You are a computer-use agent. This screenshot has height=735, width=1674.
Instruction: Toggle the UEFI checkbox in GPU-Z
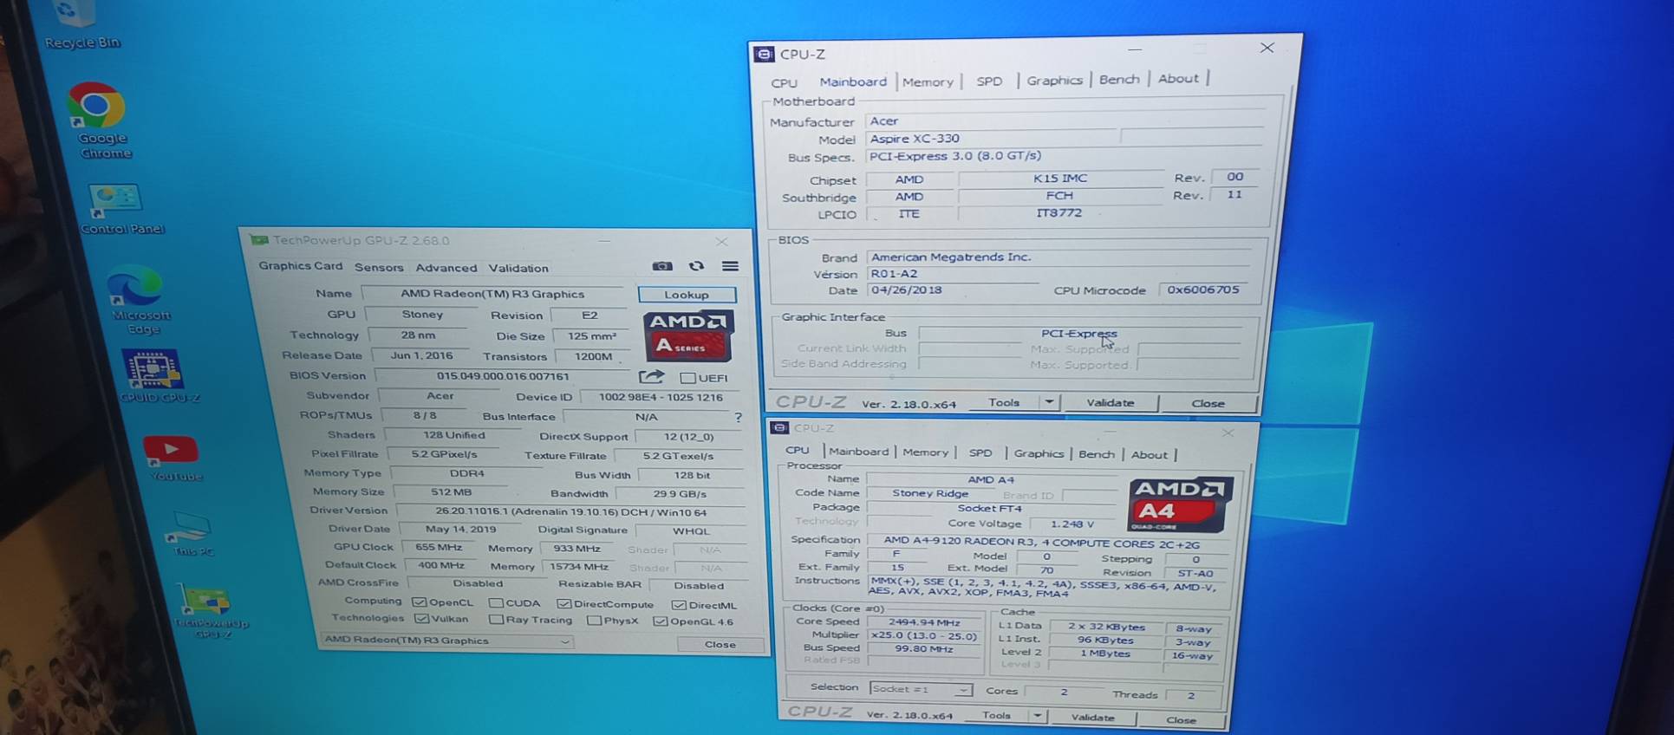pyautogui.click(x=688, y=378)
